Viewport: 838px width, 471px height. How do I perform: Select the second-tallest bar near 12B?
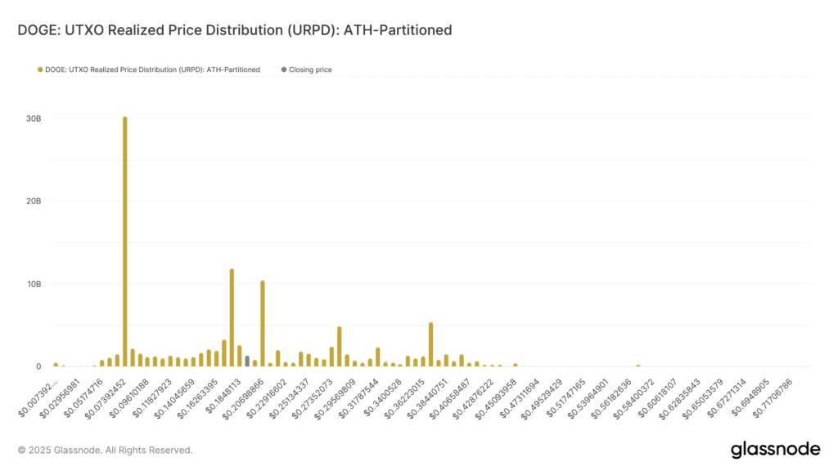click(232, 319)
